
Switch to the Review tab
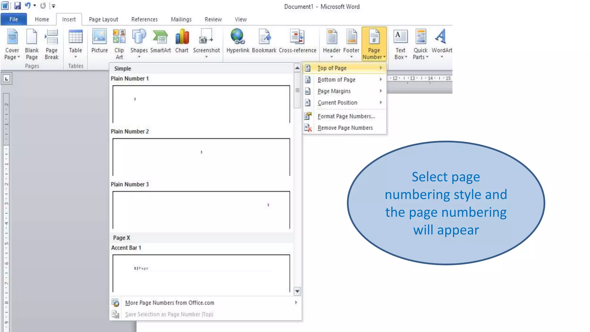click(213, 19)
